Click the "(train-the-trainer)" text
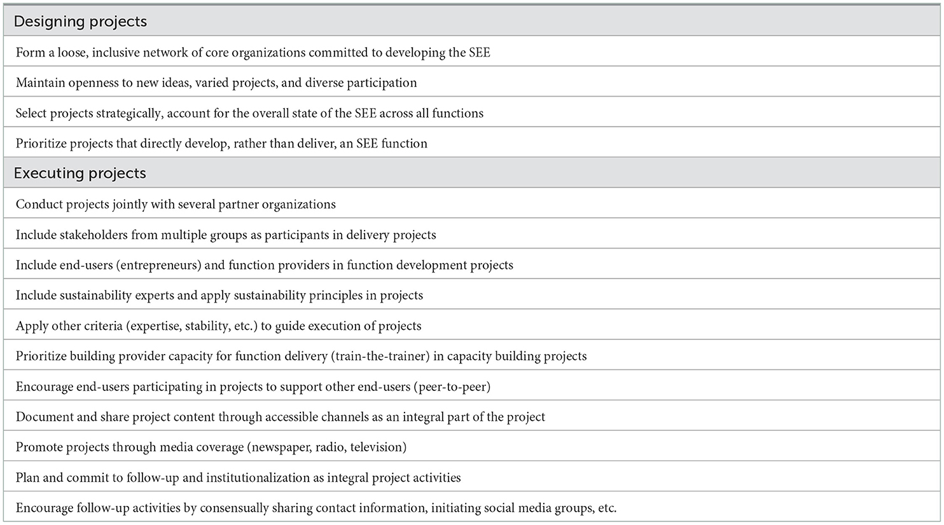 coord(380,357)
